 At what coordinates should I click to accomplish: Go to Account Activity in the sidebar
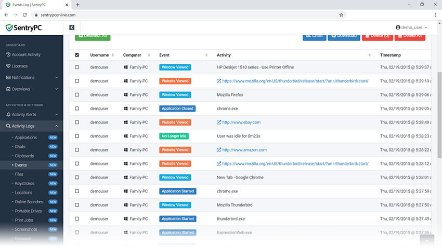tap(26, 54)
